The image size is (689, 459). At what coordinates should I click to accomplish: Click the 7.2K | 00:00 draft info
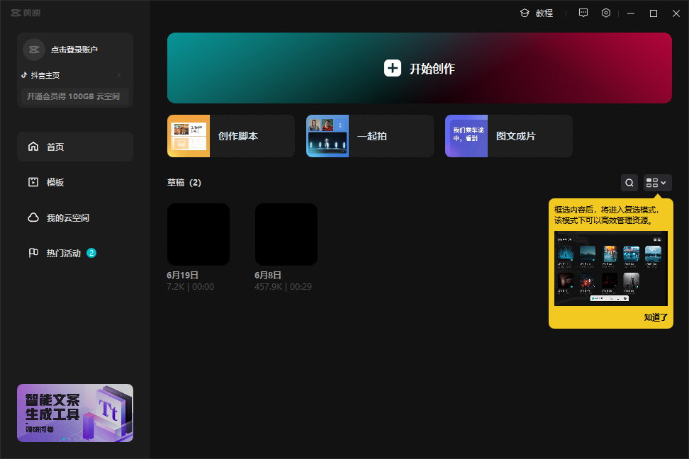pyautogui.click(x=190, y=287)
